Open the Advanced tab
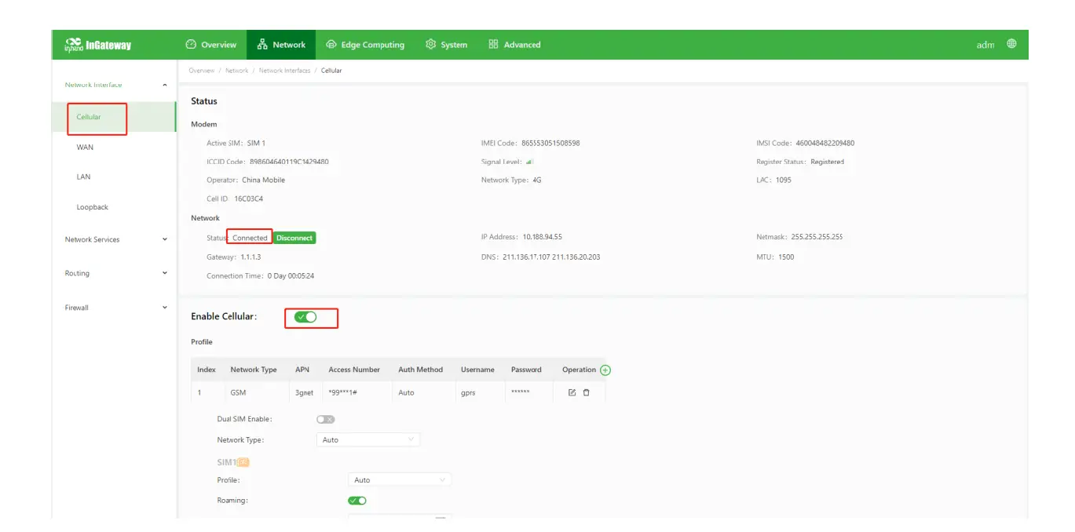Viewport: 1075px width, 532px height. (x=514, y=45)
